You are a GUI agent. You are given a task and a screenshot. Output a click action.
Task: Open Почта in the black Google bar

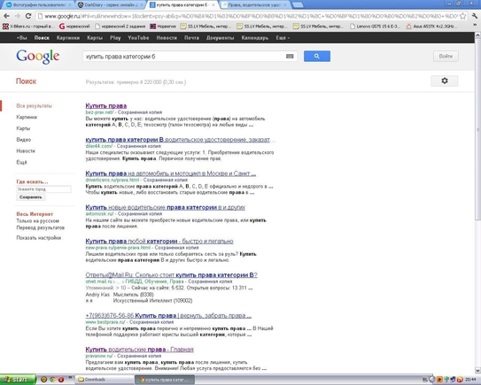click(191, 38)
